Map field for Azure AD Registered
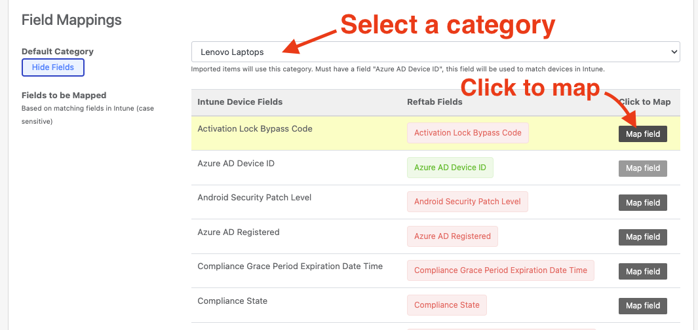This screenshot has width=698, height=330. click(x=643, y=237)
